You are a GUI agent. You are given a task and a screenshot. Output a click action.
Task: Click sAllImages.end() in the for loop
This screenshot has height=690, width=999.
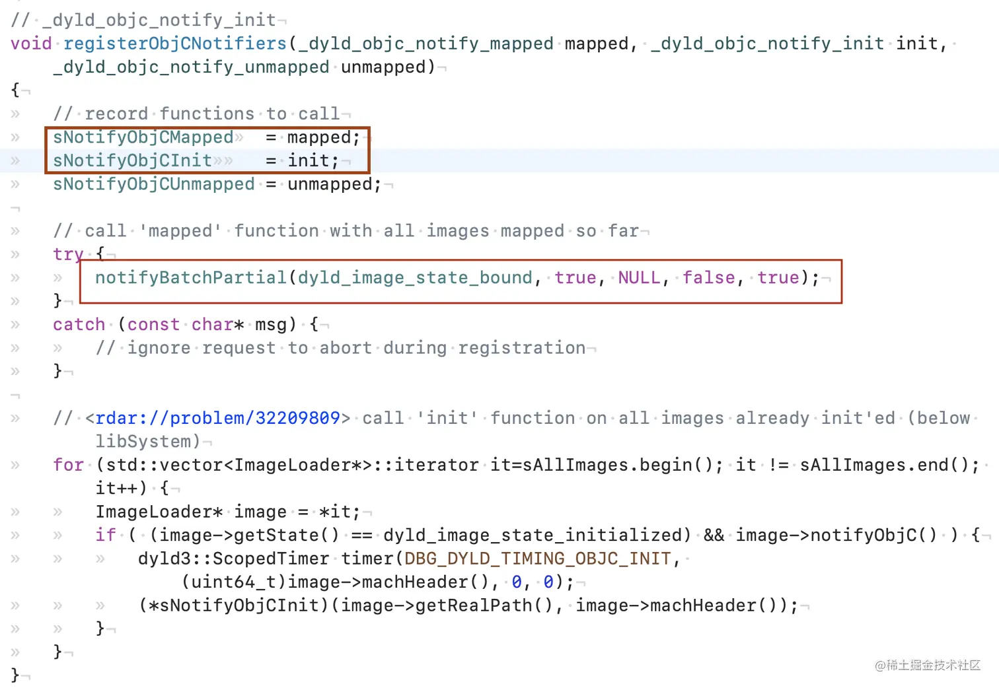click(x=884, y=465)
